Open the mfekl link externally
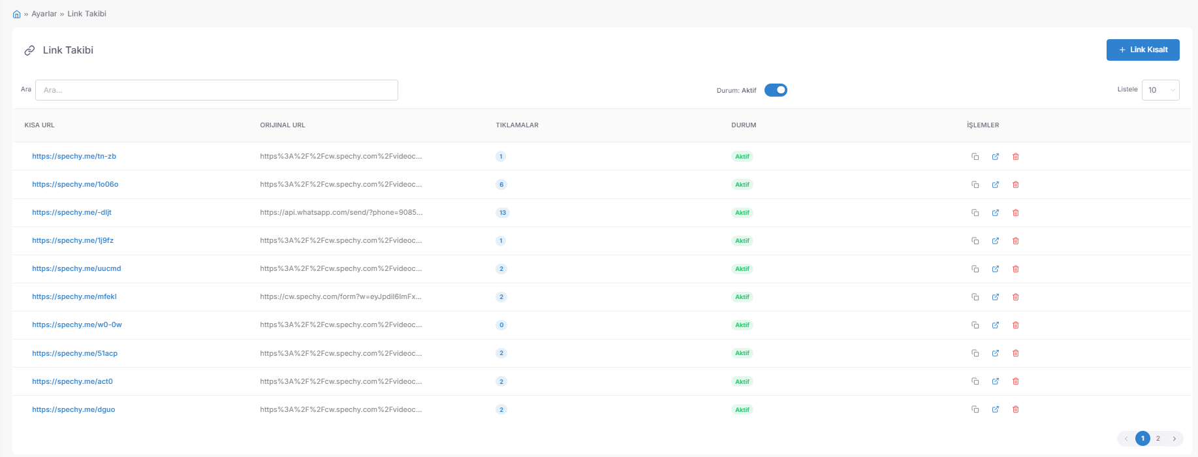This screenshot has height=457, width=1198. click(996, 297)
